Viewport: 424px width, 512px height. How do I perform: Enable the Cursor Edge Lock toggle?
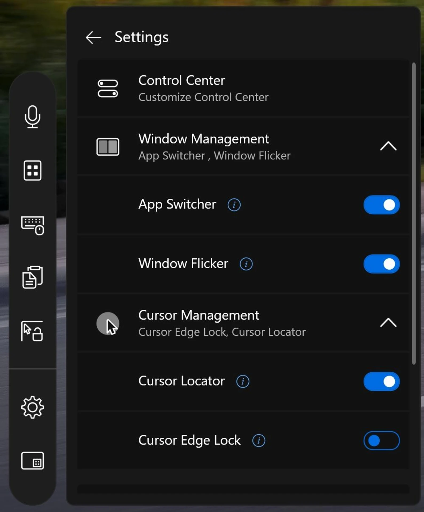pyautogui.click(x=382, y=441)
